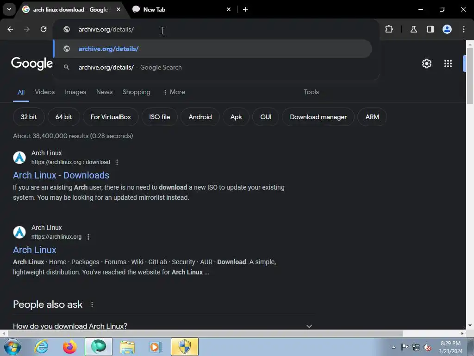Open Chrome Labs flask icon
The width and height of the screenshot is (474, 356).
coord(413,29)
